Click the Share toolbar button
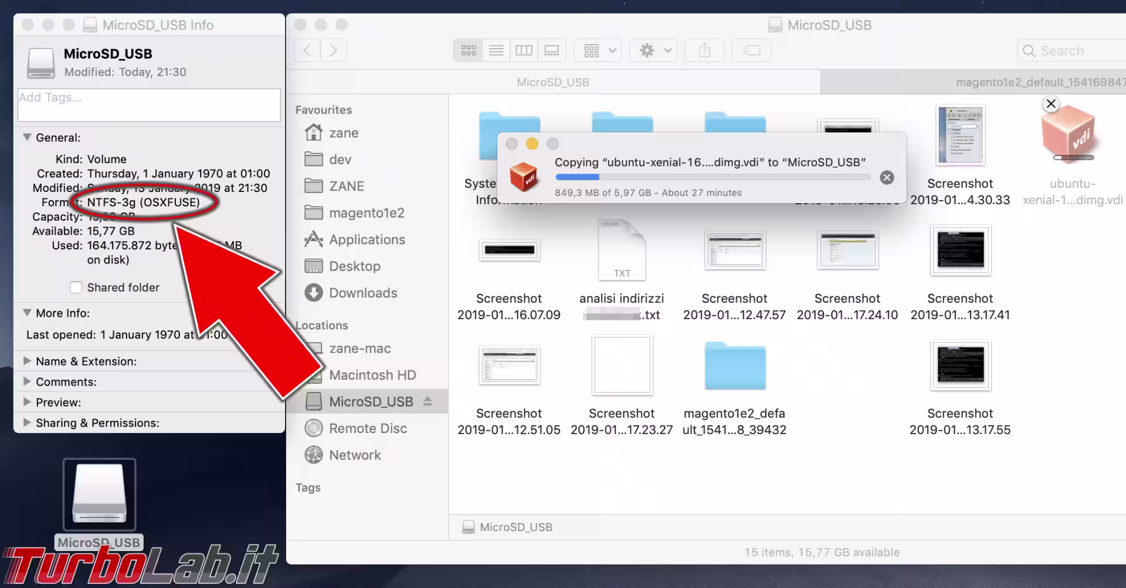 coord(704,50)
